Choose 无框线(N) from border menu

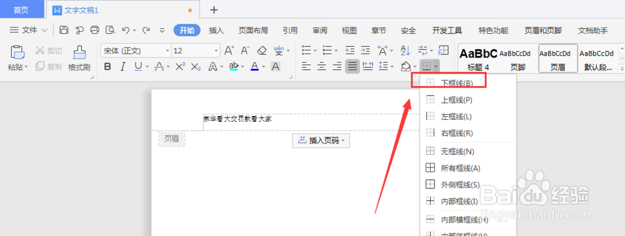(468, 151)
